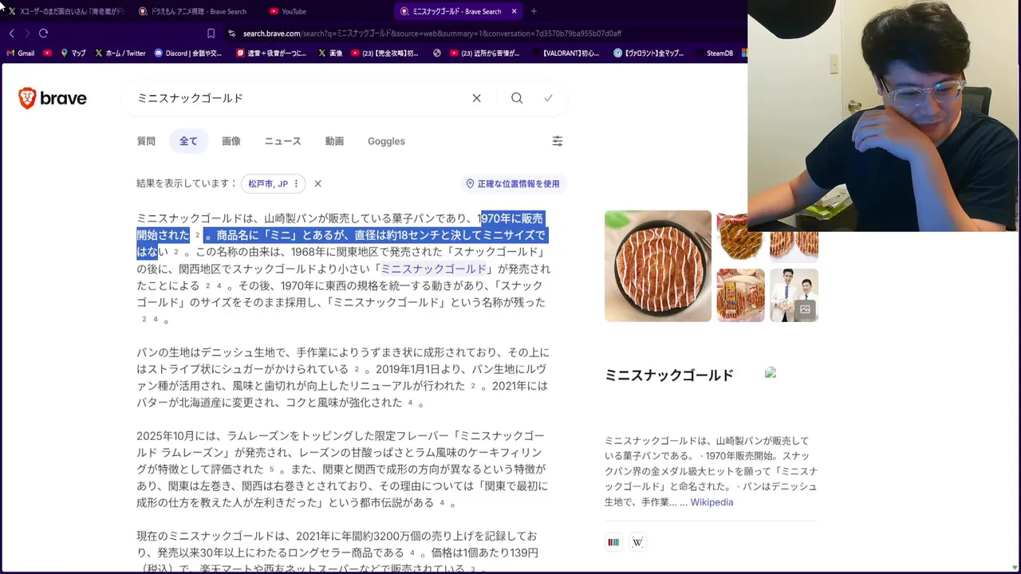Screen dimensions: 1021x574
Task: Open the Wikipedia link in infobox
Action: coord(712,502)
